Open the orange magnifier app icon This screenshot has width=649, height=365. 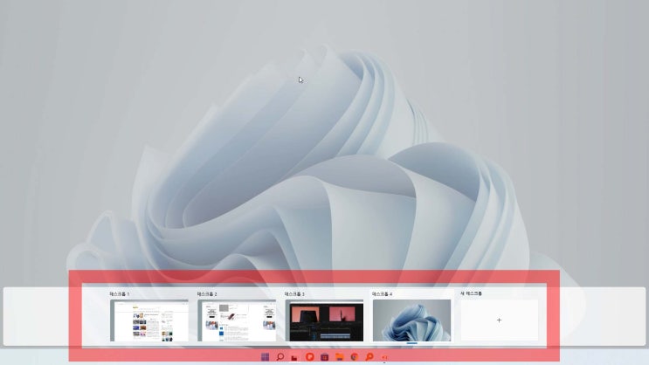[369, 357]
